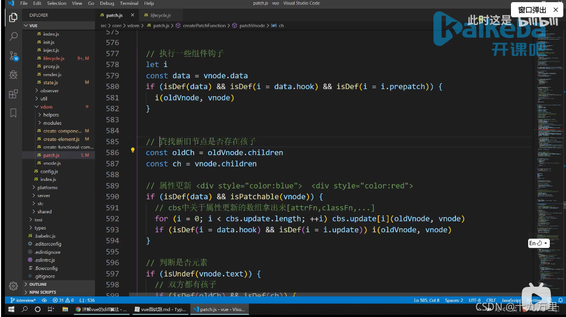Open the Manage gear in activity bar
566x317 pixels.
[x=13, y=286]
